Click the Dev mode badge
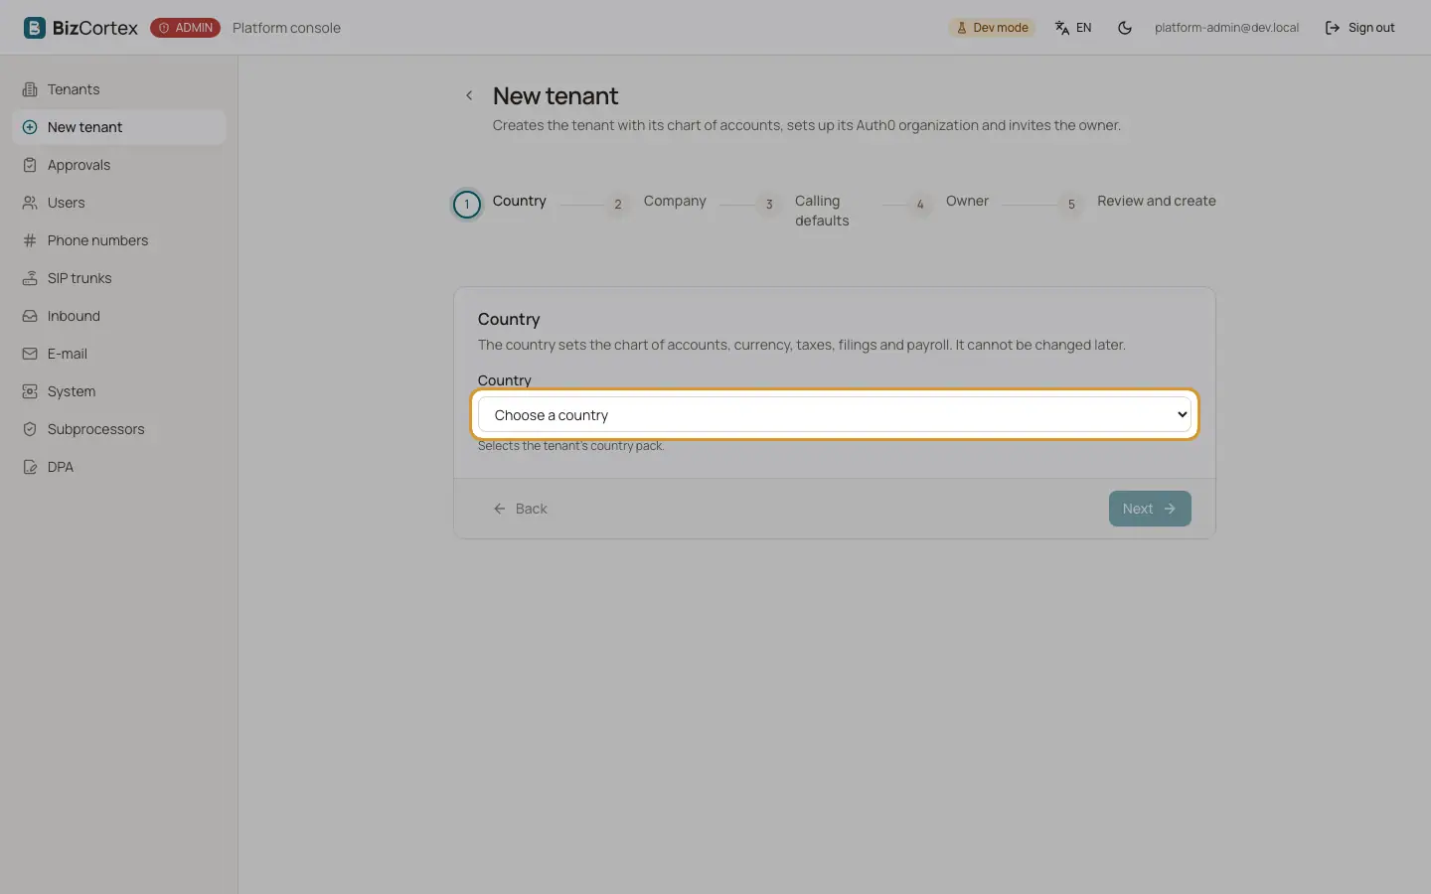Viewport: 1431px width, 894px height. 992,28
